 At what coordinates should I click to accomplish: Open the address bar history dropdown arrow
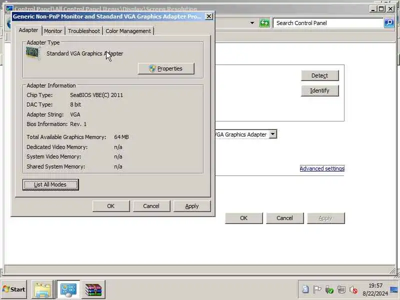[252, 23]
